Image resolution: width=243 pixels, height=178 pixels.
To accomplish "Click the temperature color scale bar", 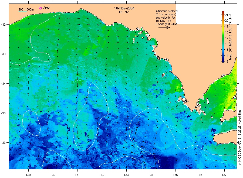I will [223, 37].
